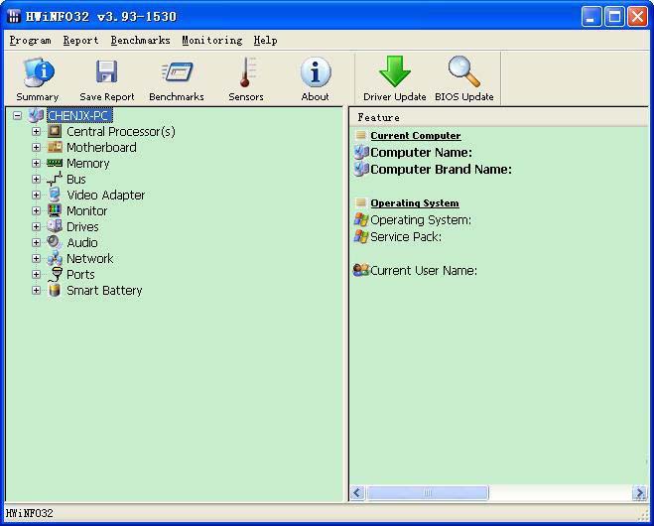Click the horizontal scrollbar thumb

click(428, 493)
